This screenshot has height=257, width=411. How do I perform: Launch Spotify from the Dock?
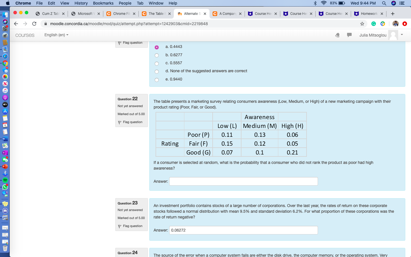coord(5,180)
